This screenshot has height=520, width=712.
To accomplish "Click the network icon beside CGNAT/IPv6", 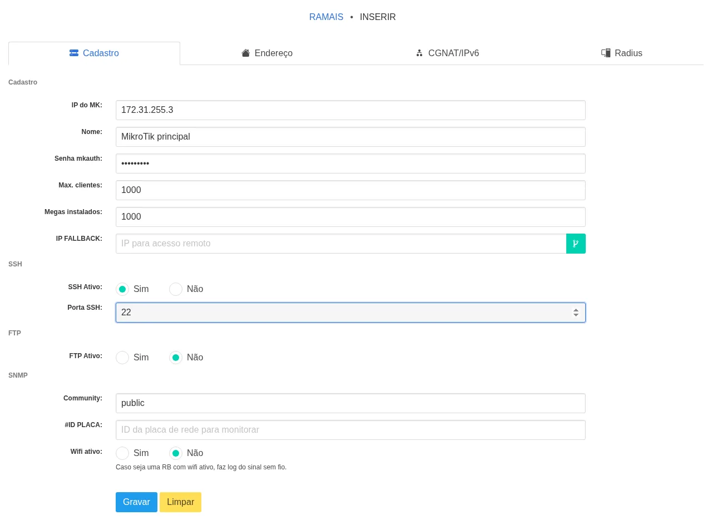I will pyautogui.click(x=419, y=53).
